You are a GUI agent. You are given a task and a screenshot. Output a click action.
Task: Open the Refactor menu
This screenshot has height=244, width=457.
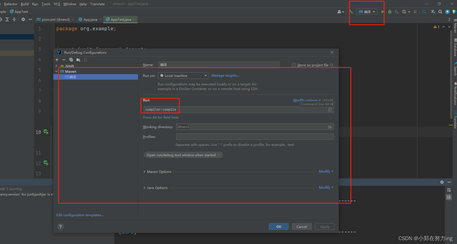(11, 4)
